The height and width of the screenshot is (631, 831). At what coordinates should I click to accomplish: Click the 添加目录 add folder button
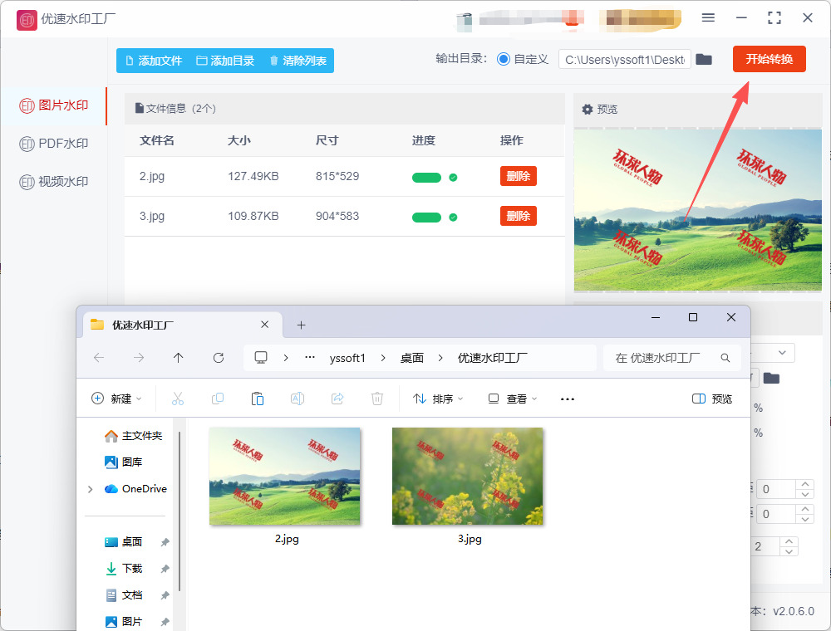[225, 61]
